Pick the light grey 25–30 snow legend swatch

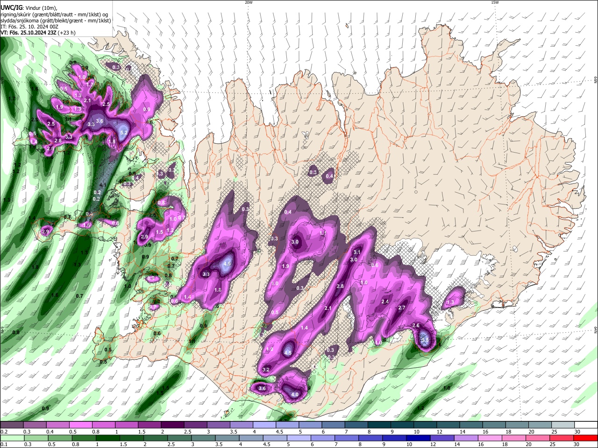coord(563,425)
